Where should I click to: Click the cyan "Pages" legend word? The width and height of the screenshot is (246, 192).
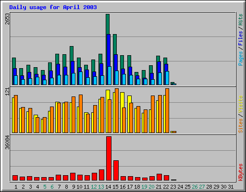[x=241, y=59]
